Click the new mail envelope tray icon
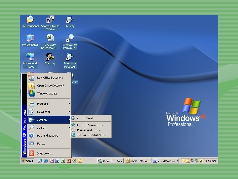 tap(183, 161)
